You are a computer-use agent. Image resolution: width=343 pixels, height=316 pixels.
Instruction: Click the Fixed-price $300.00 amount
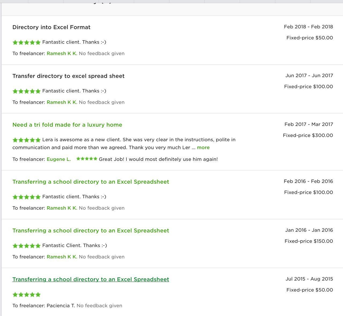point(308,136)
